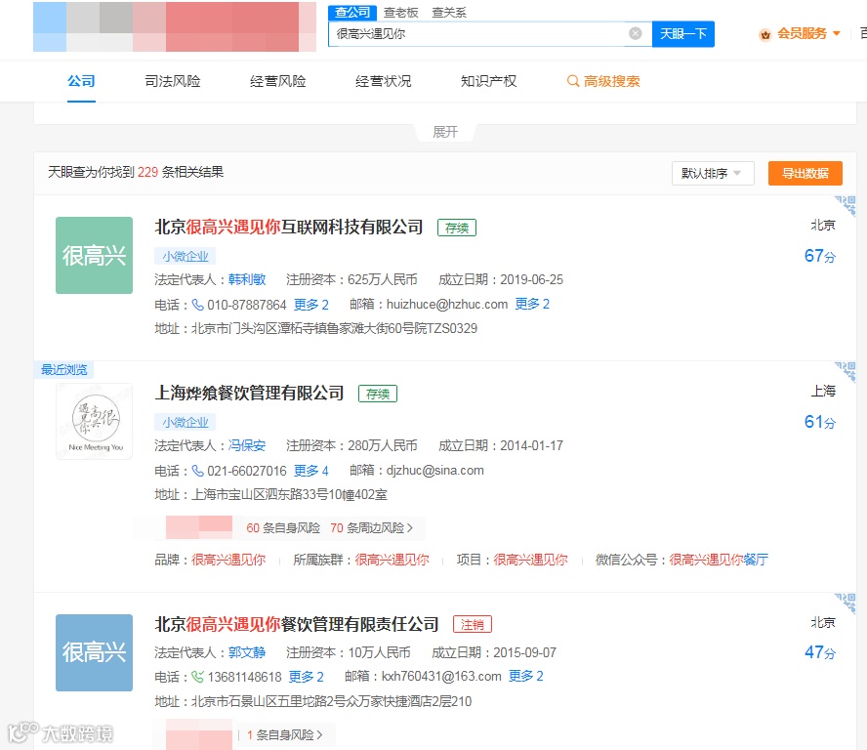Open 上海烨飨餐饮管理有限公司 company page
The height and width of the screenshot is (750, 867).
(x=249, y=393)
